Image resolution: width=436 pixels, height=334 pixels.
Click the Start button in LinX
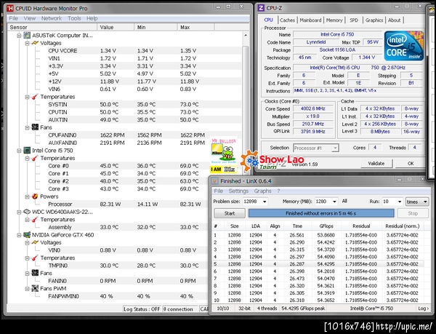tap(230, 213)
